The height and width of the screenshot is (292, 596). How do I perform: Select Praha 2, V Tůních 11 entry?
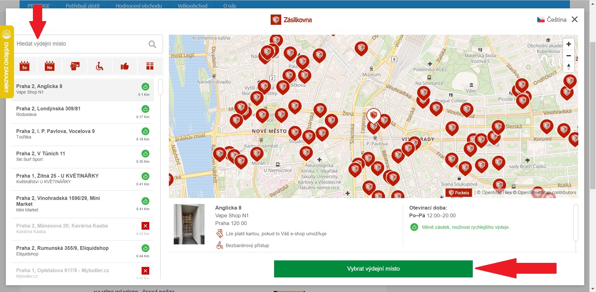83,157
